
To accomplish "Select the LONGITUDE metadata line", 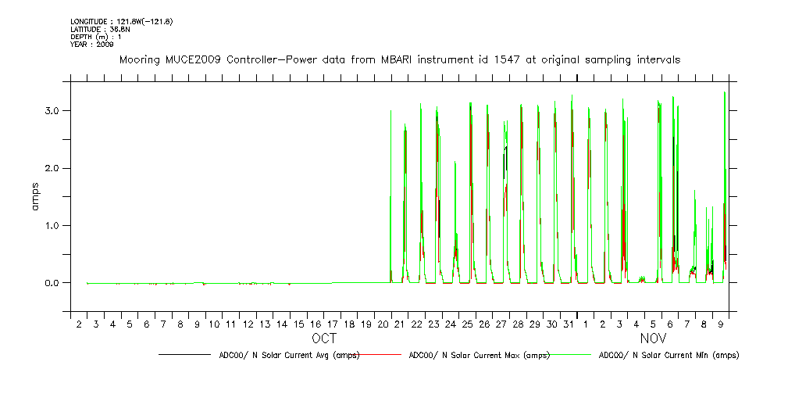I will click(x=121, y=21).
